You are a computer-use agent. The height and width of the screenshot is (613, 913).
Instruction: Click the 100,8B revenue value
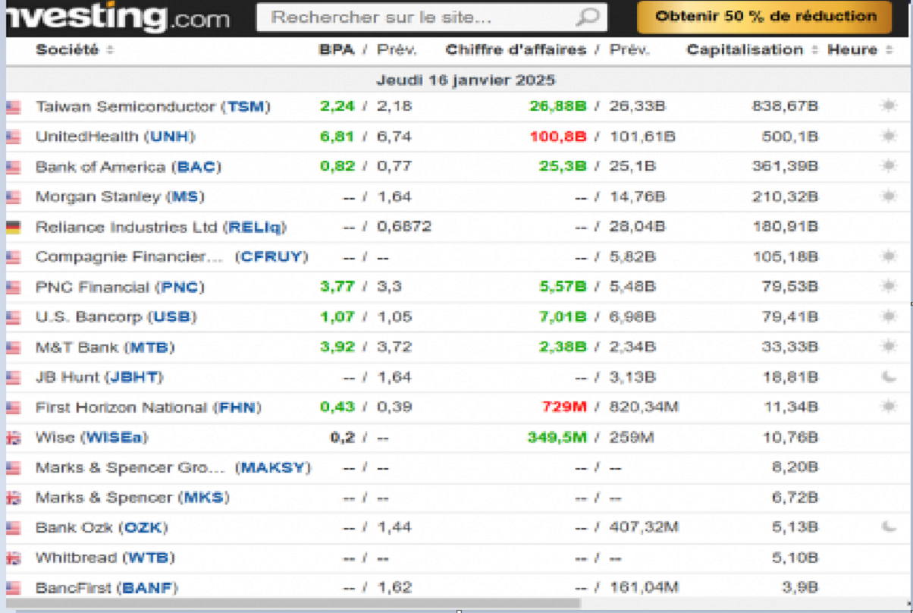coord(558,137)
